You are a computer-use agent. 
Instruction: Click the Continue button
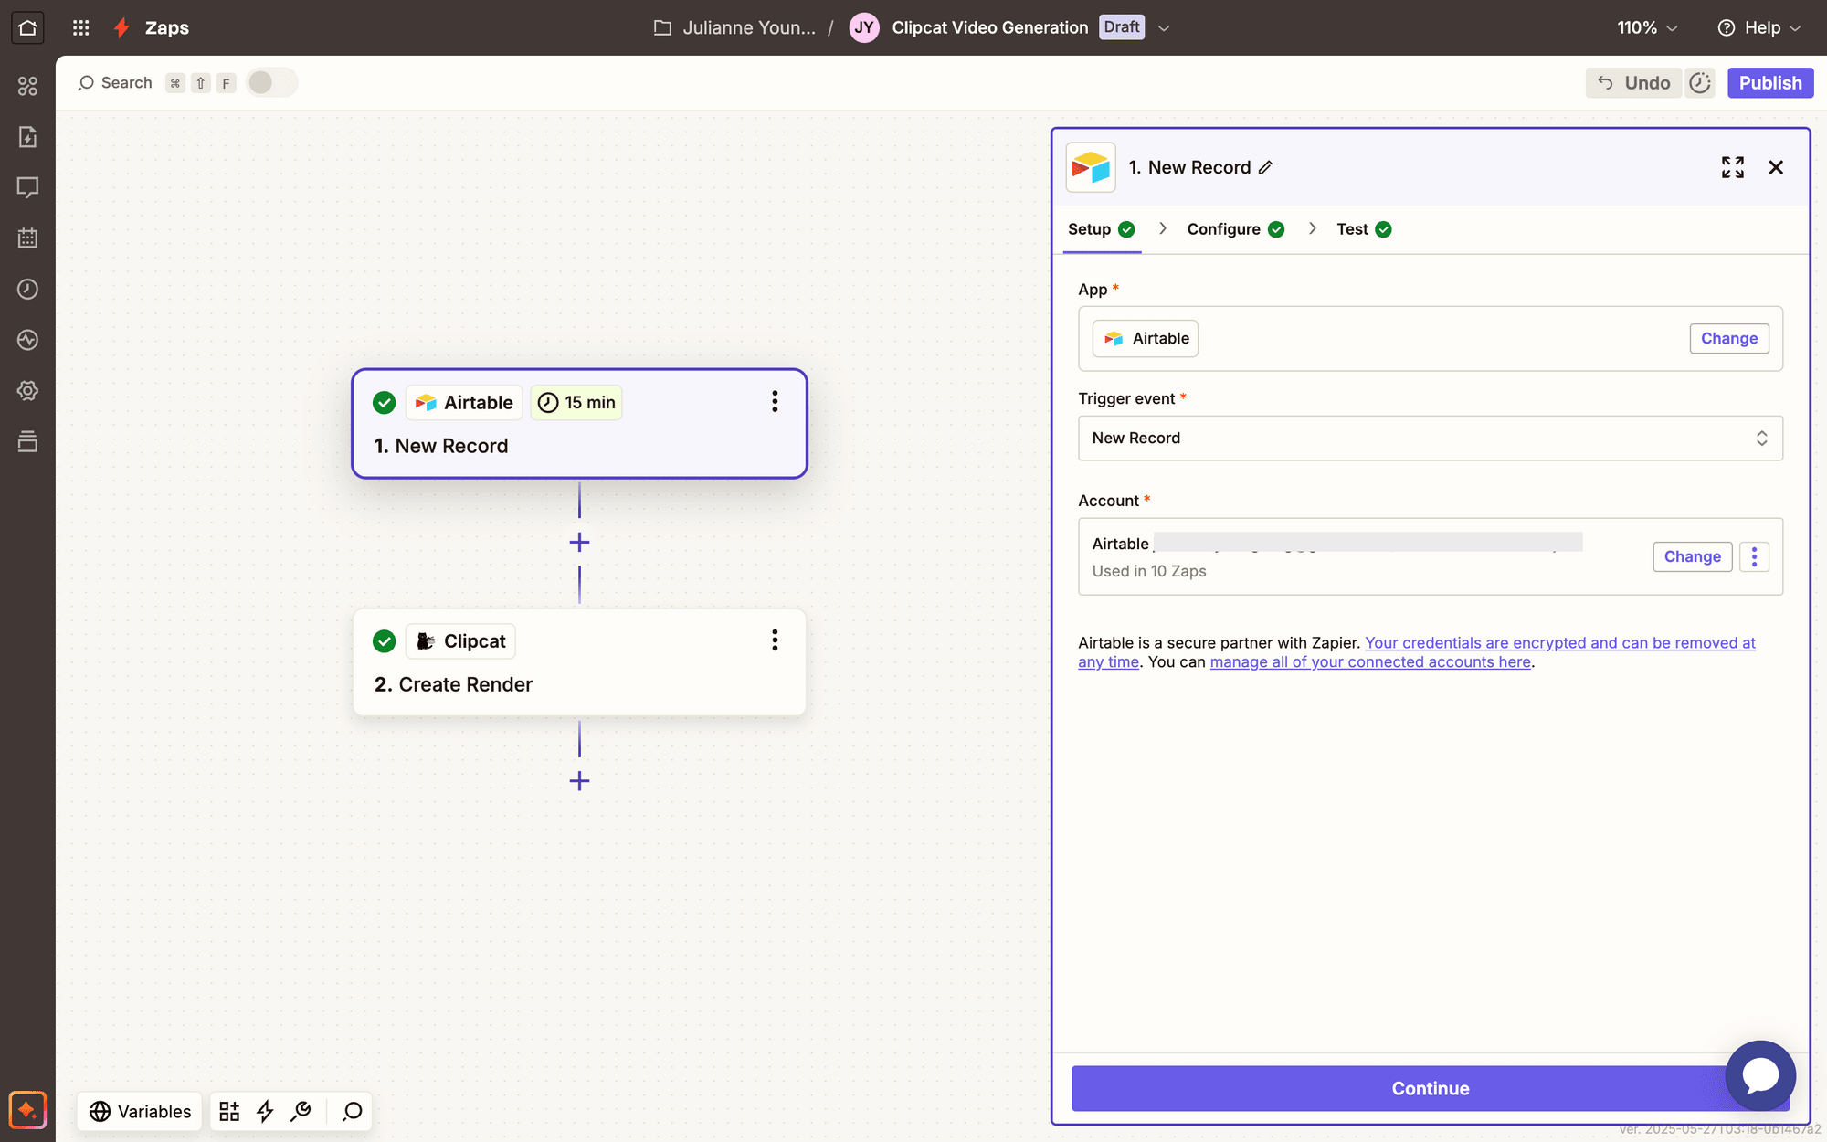click(1431, 1088)
